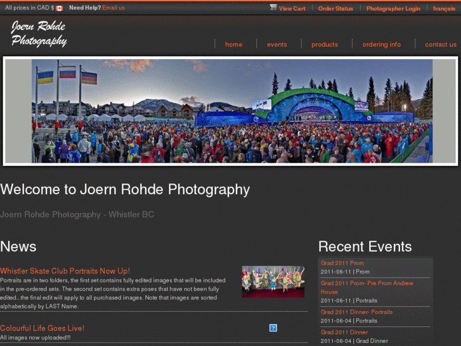Check Order Status

click(335, 8)
